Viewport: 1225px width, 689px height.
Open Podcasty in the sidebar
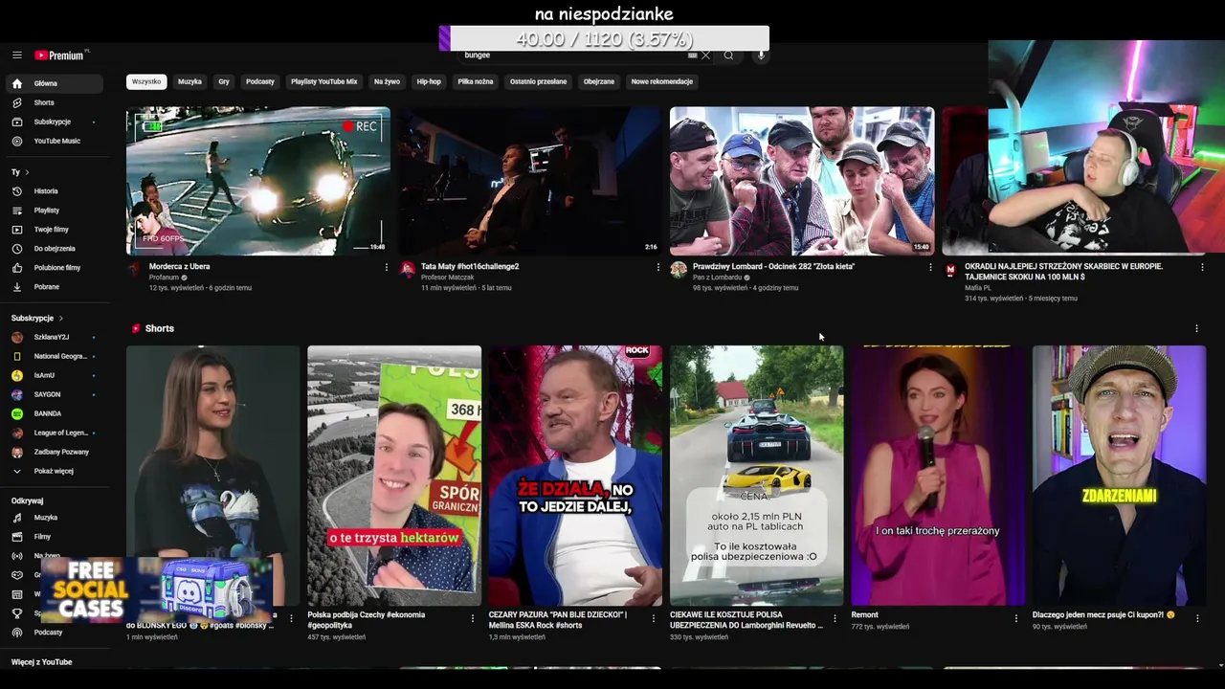pyautogui.click(x=54, y=633)
